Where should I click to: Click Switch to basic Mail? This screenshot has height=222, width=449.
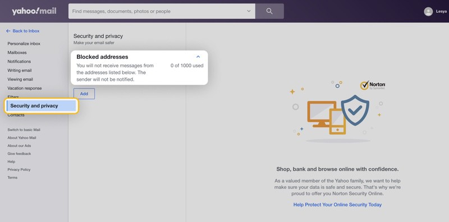24,130
